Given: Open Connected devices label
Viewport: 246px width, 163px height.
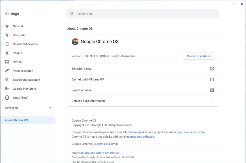Looking at the screenshot, I should [x=25, y=44].
